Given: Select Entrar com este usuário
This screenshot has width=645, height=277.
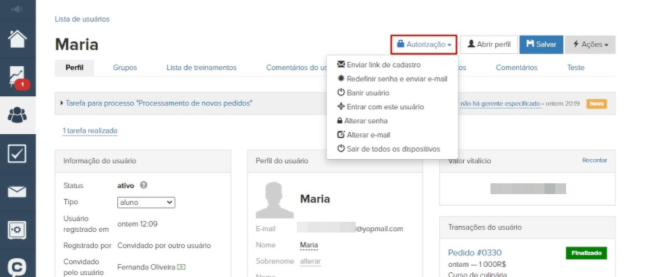Looking at the screenshot, I should click(x=385, y=106).
